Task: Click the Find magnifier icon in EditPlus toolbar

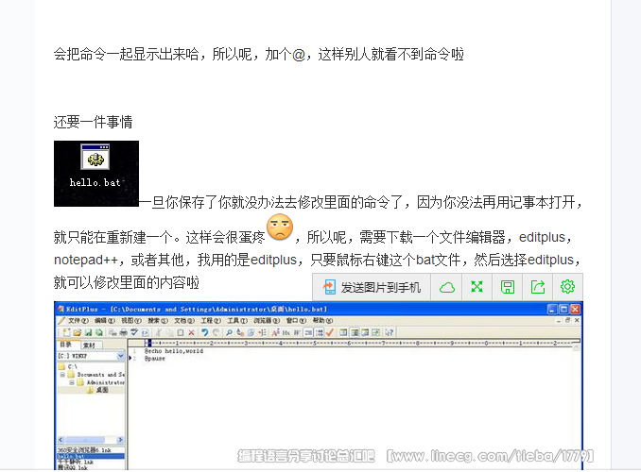Action: point(230,332)
